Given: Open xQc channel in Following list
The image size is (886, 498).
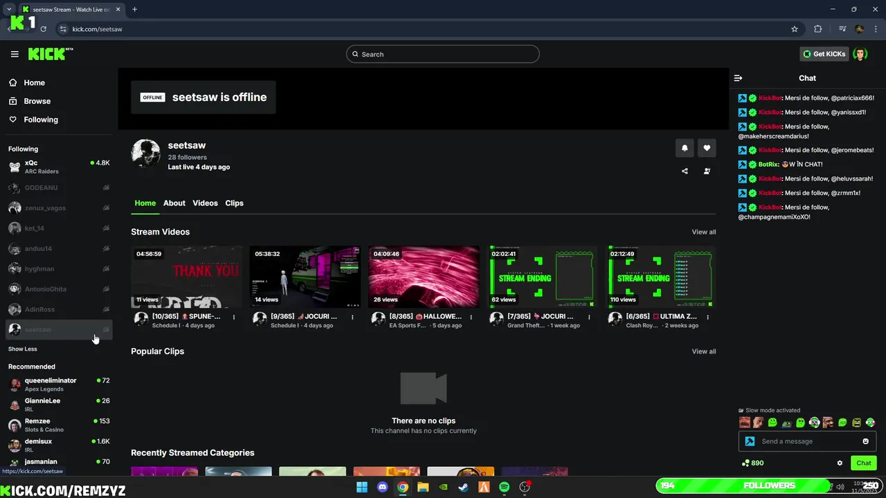Looking at the screenshot, I should pos(59,167).
